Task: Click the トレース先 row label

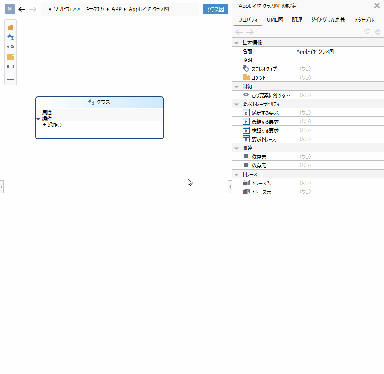Action: [x=261, y=183]
